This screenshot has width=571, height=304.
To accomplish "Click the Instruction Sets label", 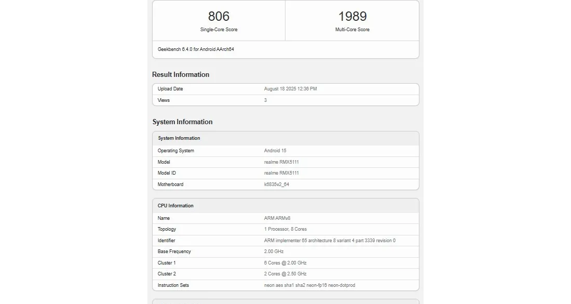I will [173, 285].
